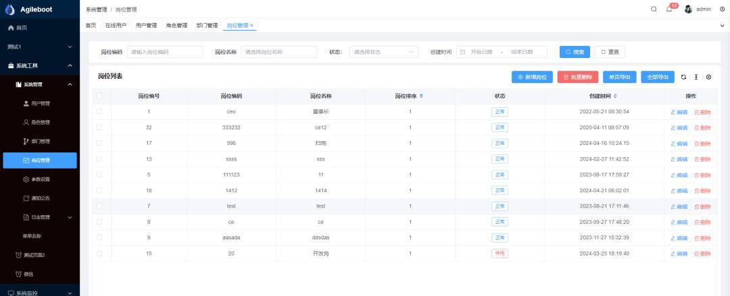The width and height of the screenshot is (730, 296).
Task: Go to 用户管理 in the sidebar
Action: (40, 104)
